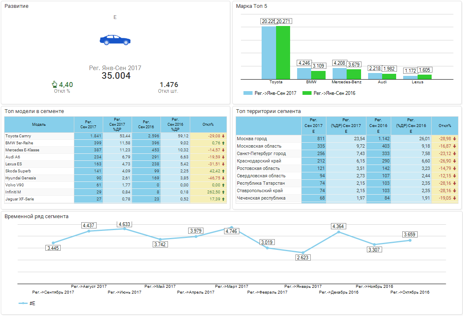Click the red down arrow in Toyota Camry row

point(223,136)
